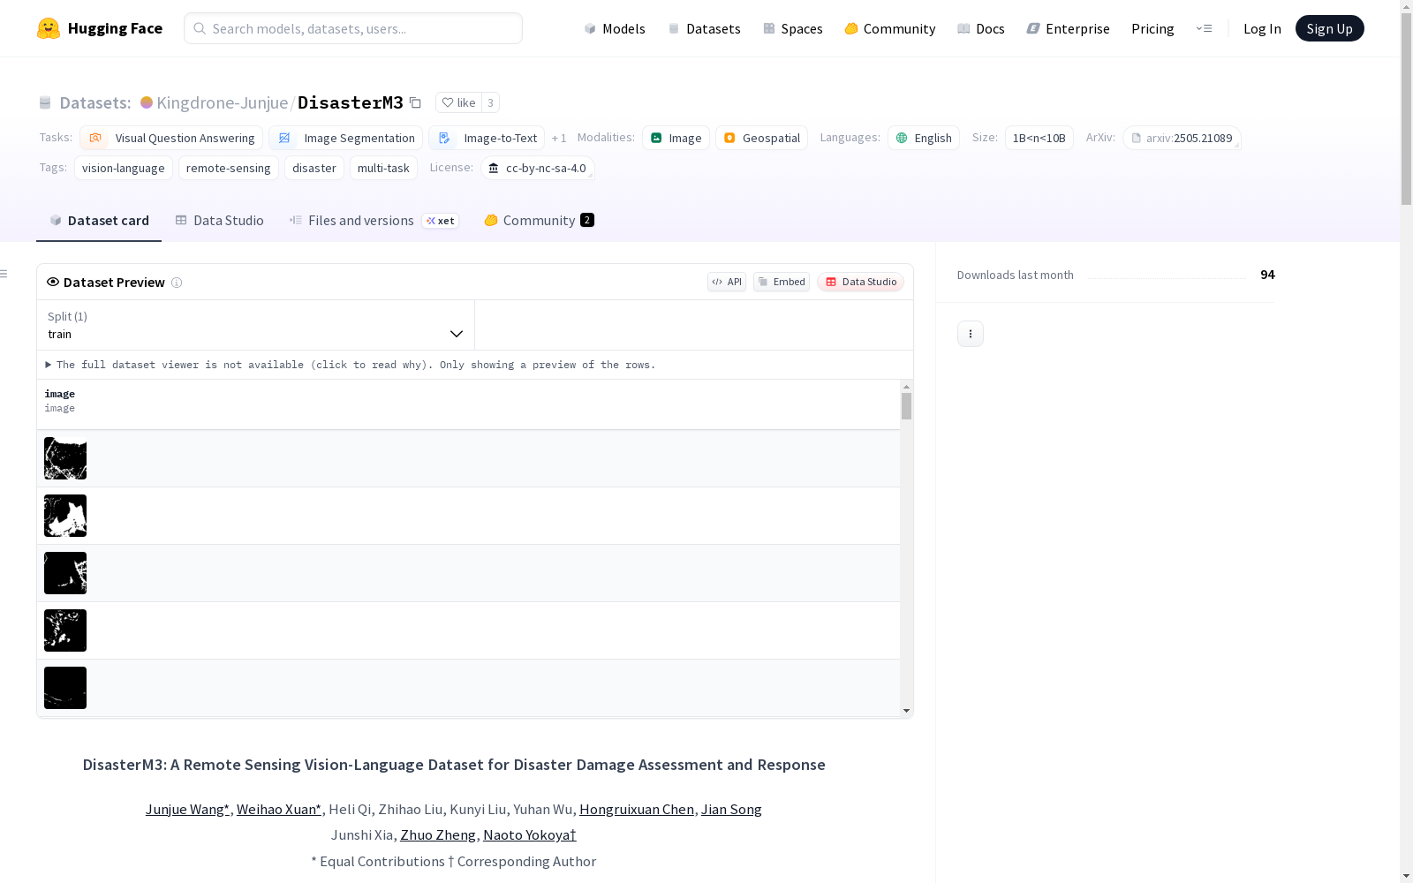Open Docs in the top navigation
Screen dimensions: 1413x883
pos(980,28)
